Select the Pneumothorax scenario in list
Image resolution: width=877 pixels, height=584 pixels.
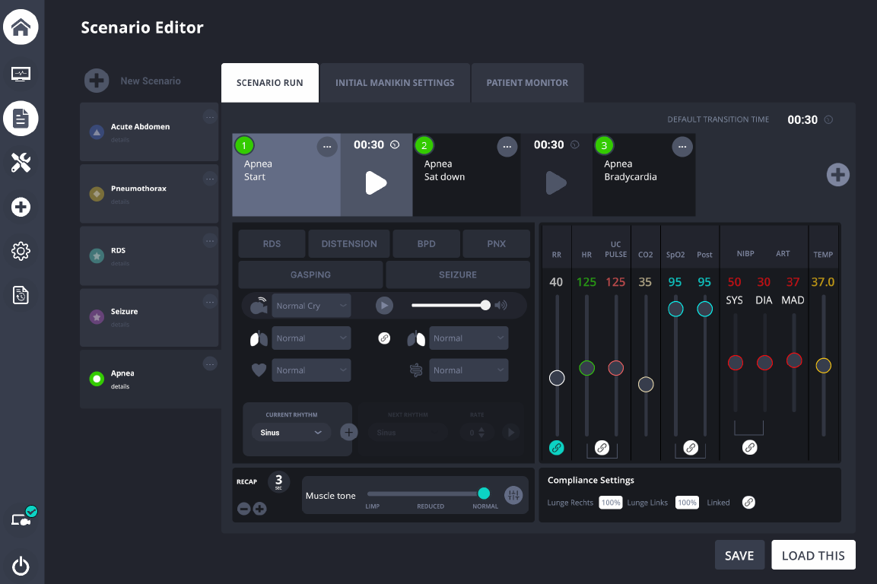[138, 189]
